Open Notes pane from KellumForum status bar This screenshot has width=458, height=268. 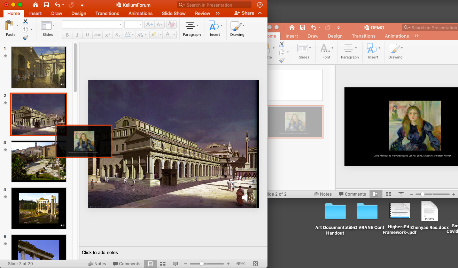97,264
